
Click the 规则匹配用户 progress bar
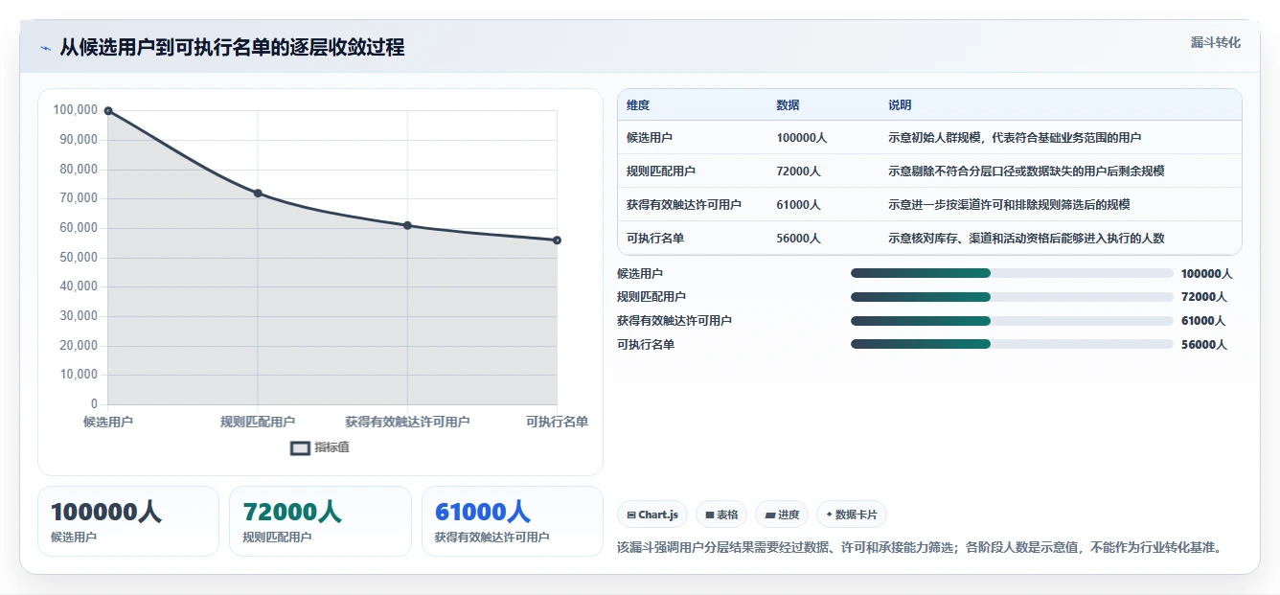pos(1012,297)
